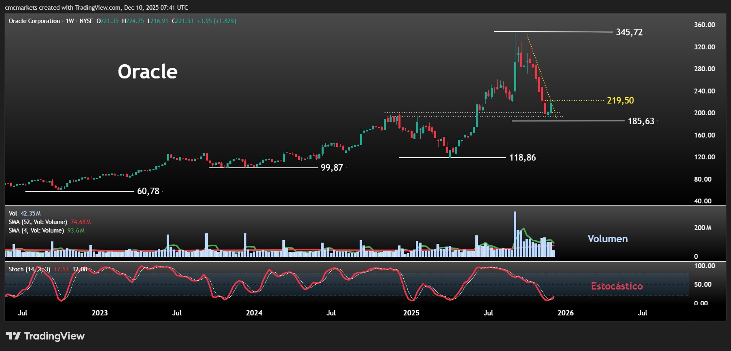Click the low value L216.91
This screenshot has width=731, height=351.
click(x=157, y=21)
